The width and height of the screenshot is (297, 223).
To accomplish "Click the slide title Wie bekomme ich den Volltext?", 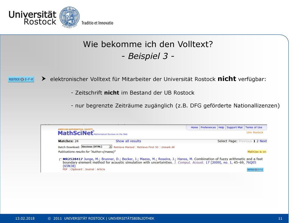I will click(148, 44).
